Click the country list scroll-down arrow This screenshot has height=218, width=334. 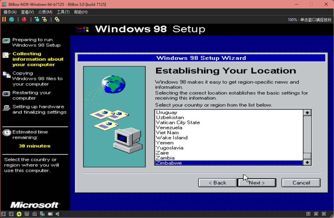307,163
